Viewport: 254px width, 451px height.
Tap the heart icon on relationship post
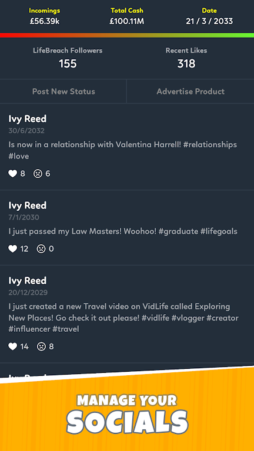[x=13, y=173]
